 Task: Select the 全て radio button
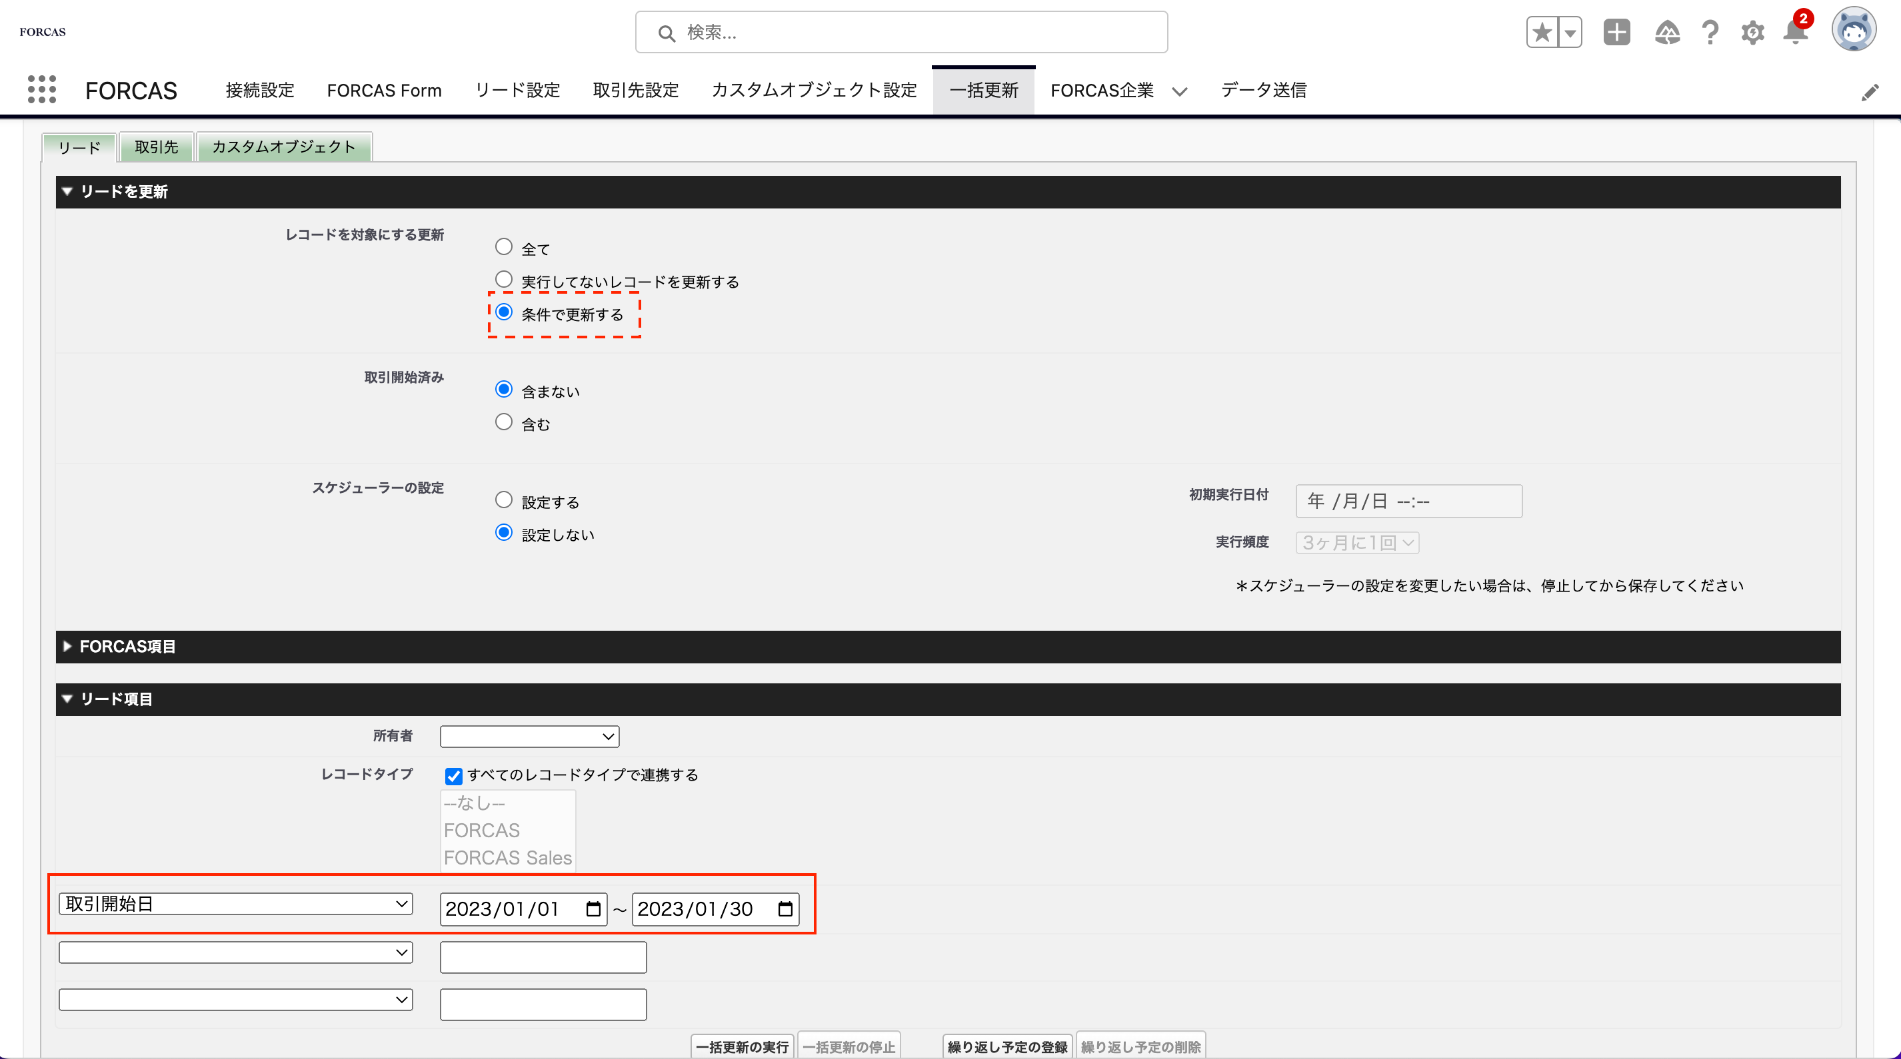(503, 246)
